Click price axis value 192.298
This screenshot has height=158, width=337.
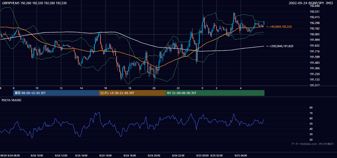pos(314,23)
